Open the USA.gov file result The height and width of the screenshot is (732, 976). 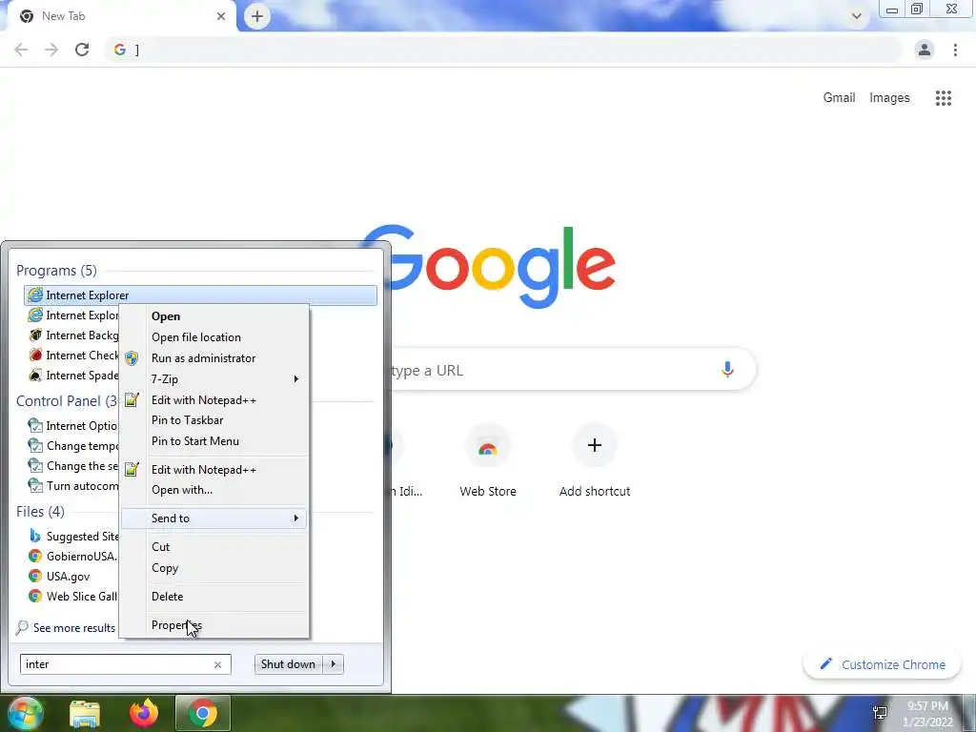click(60, 576)
